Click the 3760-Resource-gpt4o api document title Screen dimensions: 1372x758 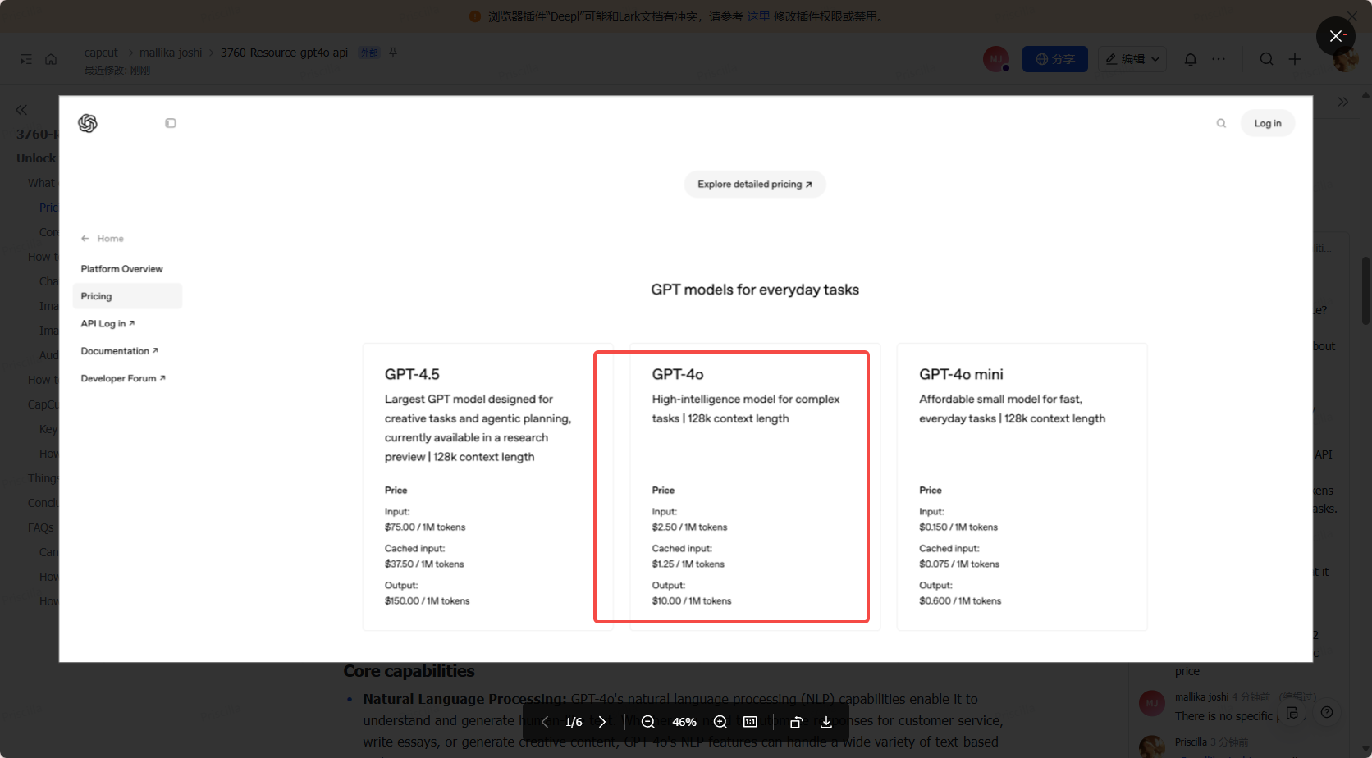point(284,53)
